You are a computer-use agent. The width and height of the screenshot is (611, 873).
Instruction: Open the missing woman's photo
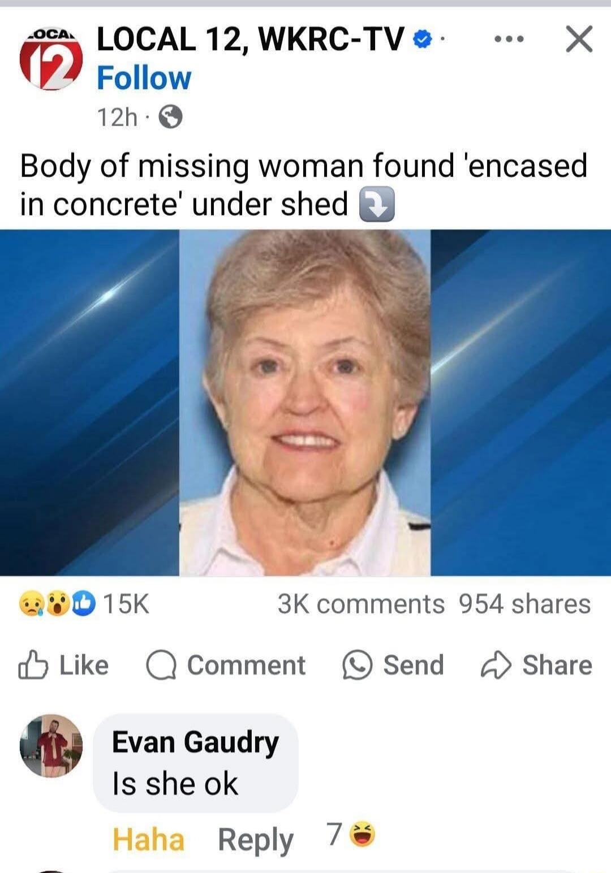[x=305, y=403]
